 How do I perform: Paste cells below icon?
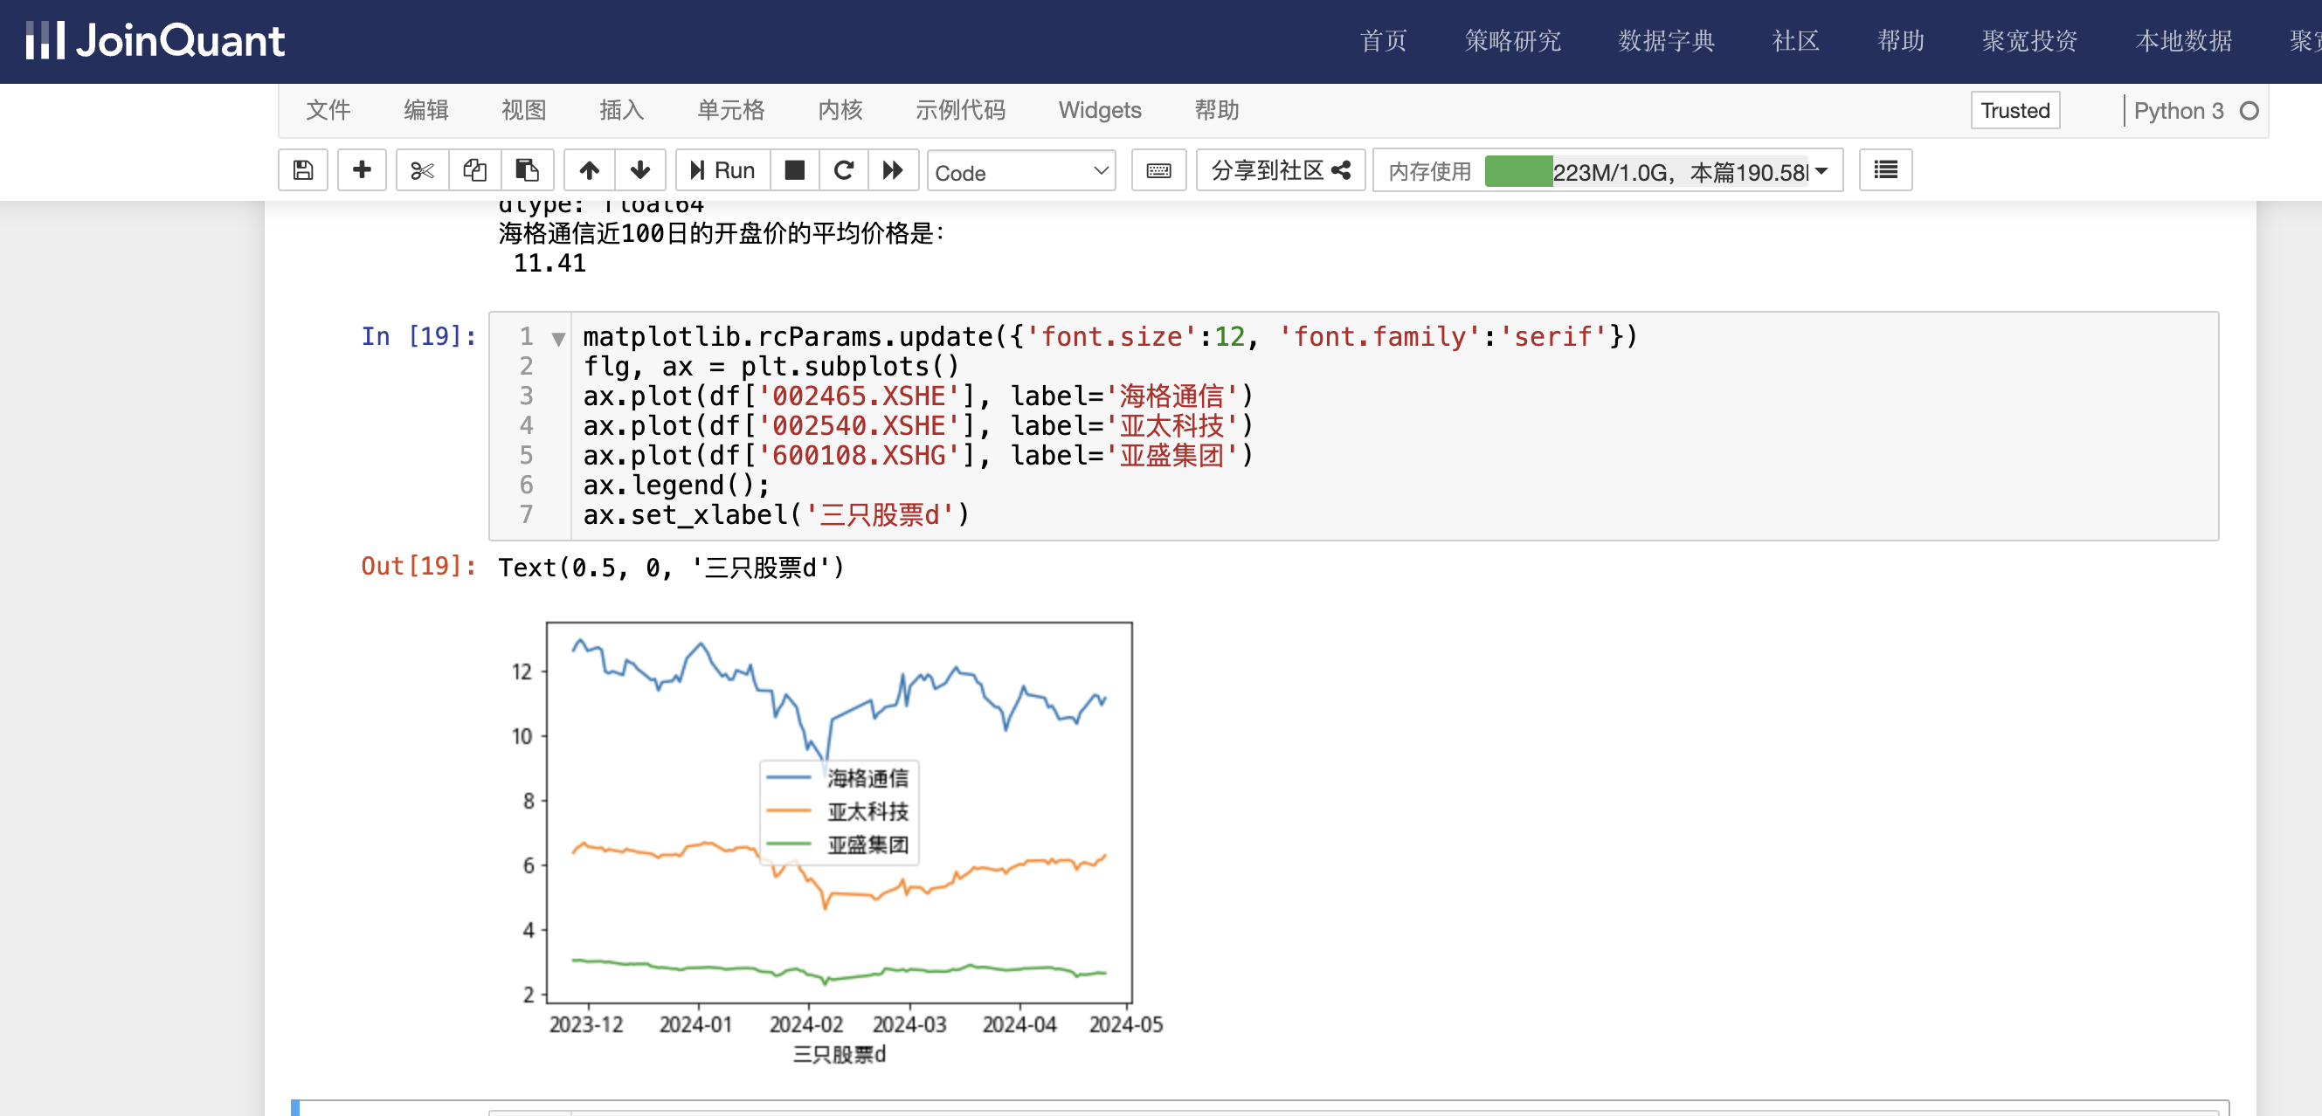pyautogui.click(x=527, y=170)
